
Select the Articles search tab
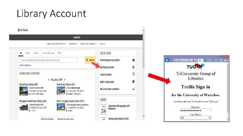click(36, 53)
